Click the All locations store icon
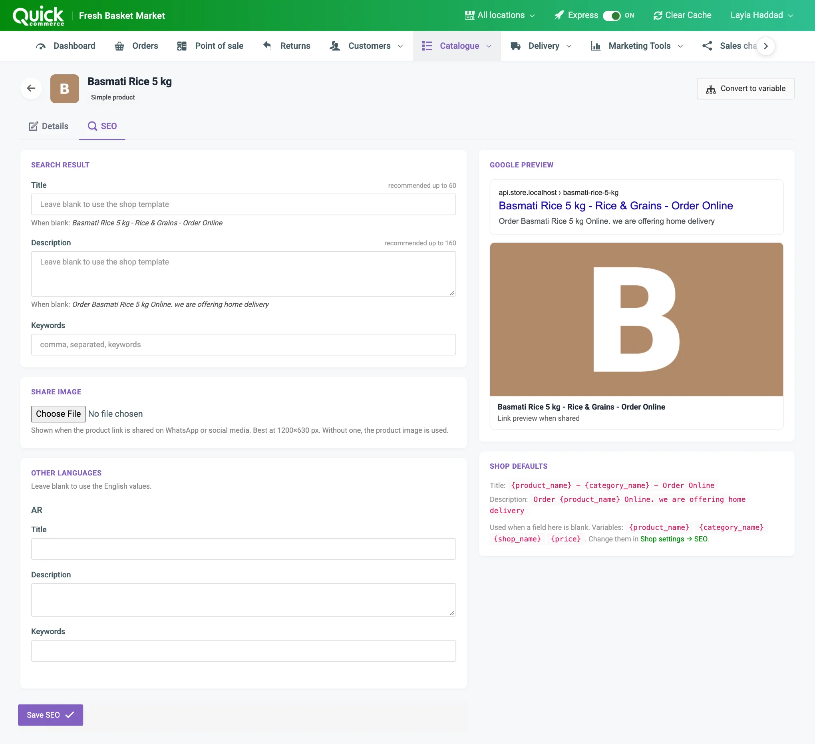Screen dimensions: 815x744 pyautogui.click(x=469, y=15)
